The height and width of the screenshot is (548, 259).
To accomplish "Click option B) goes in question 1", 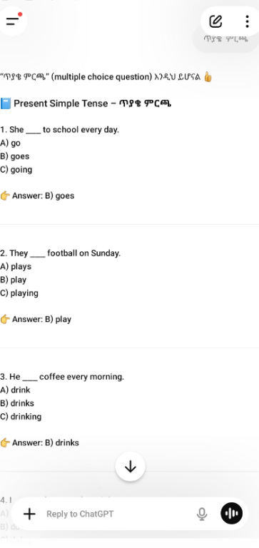I will [15, 156].
